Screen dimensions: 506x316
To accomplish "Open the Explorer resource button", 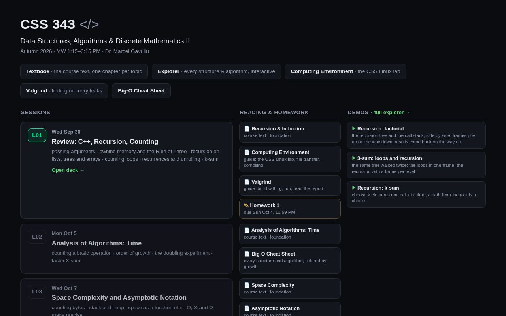I will pyautogui.click(x=216, y=71).
